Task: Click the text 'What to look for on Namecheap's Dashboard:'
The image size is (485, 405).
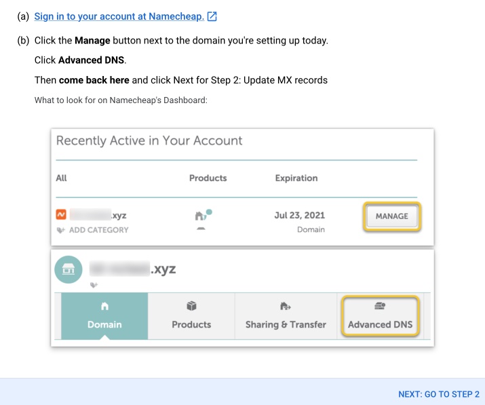Action: click(121, 100)
